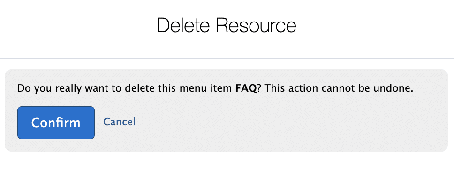Confirm deletion of the FAQ menu item
The width and height of the screenshot is (454, 175).
point(56,123)
